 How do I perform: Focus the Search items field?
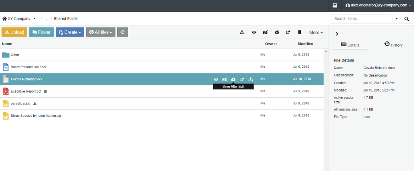click(361, 19)
